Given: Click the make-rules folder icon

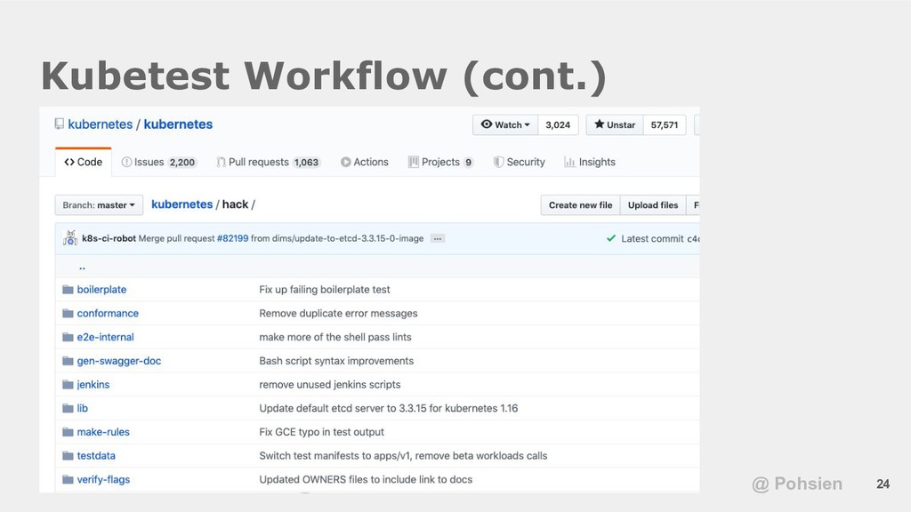Looking at the screenshot, I should tap(68, 432).
